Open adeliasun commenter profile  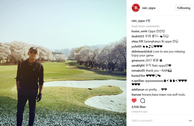138,90
